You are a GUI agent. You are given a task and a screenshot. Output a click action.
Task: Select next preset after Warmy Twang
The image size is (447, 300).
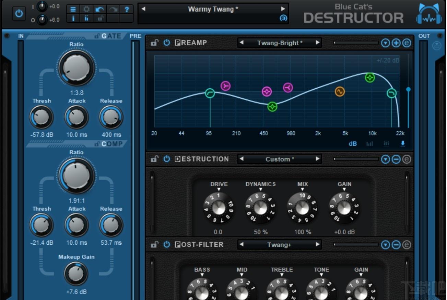283,9
